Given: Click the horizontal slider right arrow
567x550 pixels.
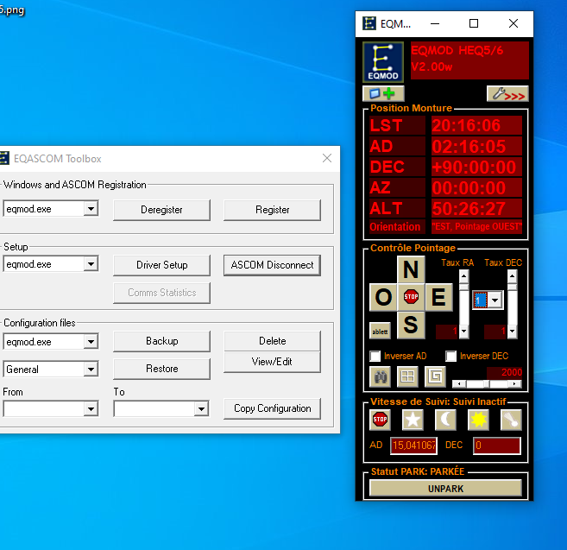Looking at the screenshot, I should 514,384.
